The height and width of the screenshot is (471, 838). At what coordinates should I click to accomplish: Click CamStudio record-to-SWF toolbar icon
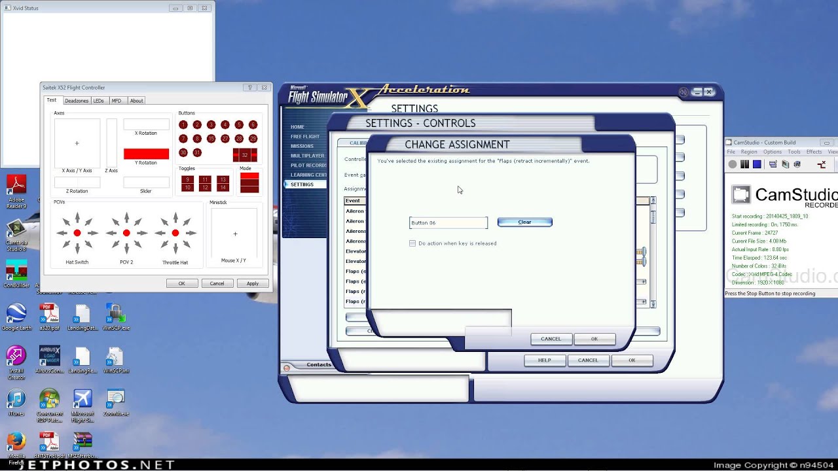tap(797, 164)
